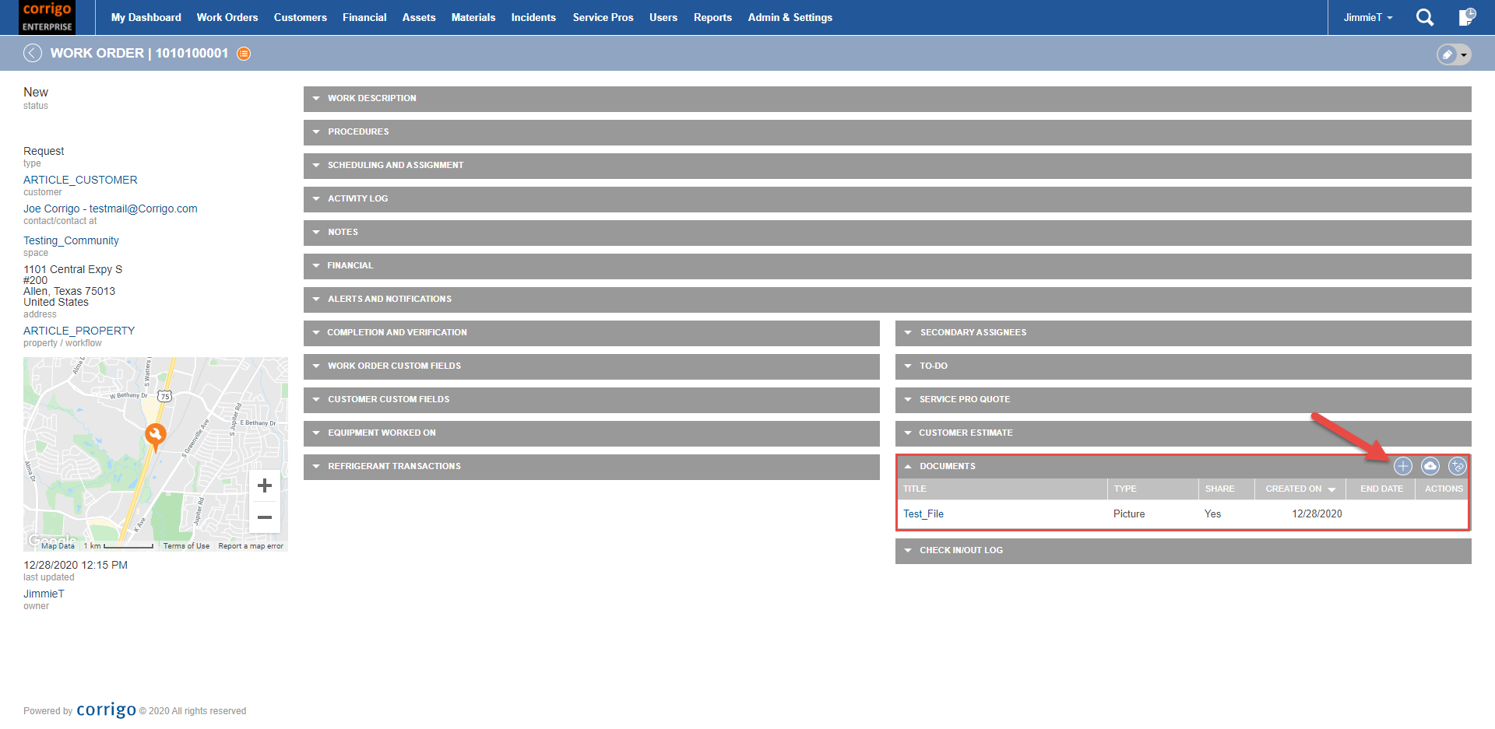Screen dimensions: 1495x729
Task: Open the Joe Corrigo contact link
Action: [x=111, y=209]
